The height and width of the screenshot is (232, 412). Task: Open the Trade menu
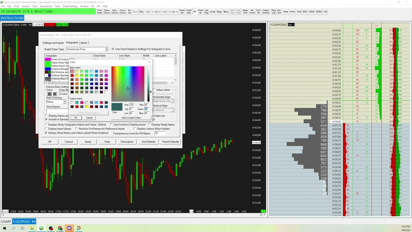[x=57, y=6]
